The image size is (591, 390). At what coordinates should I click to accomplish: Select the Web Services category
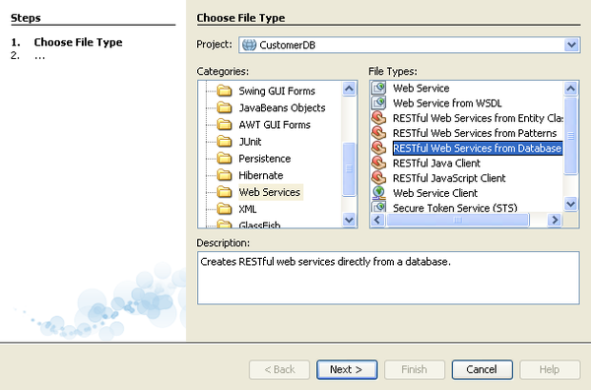tap(270, 192)
